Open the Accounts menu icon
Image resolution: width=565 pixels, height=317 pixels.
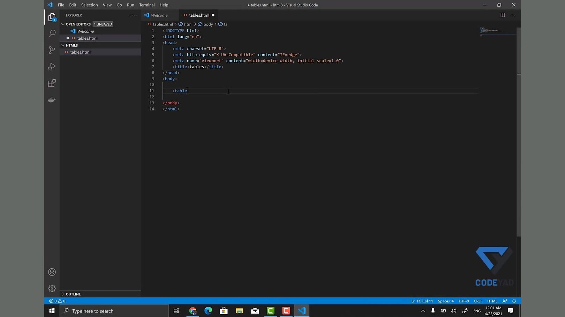click(x=52, y=272)
